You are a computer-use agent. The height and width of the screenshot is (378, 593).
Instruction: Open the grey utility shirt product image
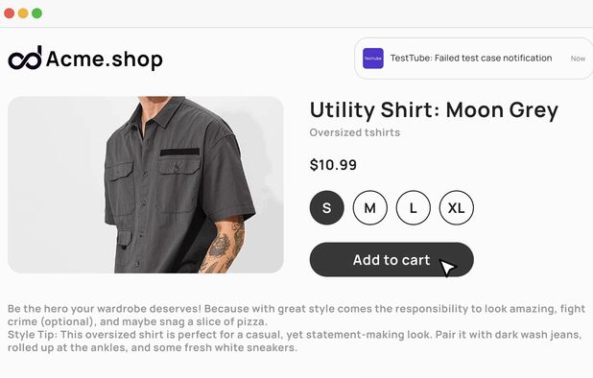click(x=146, y=184)
